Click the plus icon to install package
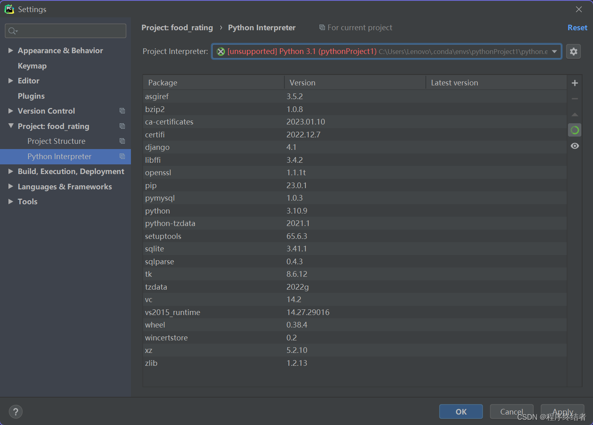The height and width of the screenshot is (425, 593). tap(575, 83)
